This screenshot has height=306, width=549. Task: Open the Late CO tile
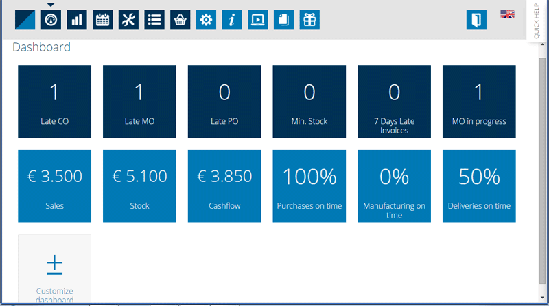(x=55, y=101)
